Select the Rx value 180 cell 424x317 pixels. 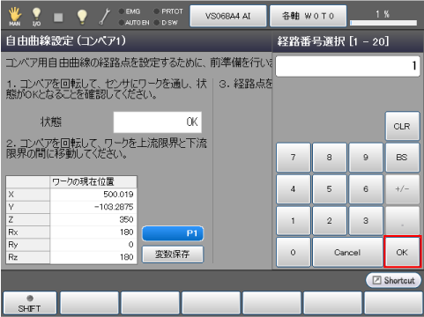tap(93, 232)
